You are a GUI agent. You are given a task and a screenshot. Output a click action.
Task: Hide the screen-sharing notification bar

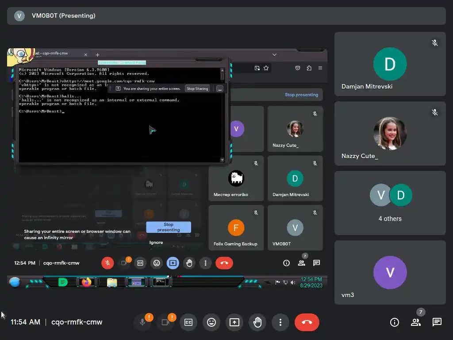click(x=220, y=89)
